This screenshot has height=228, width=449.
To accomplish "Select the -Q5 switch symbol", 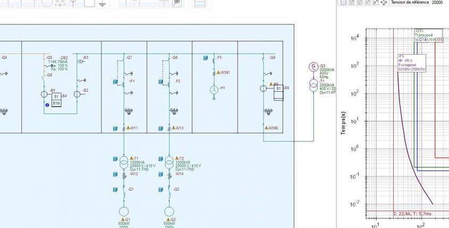I will [44, 58].
